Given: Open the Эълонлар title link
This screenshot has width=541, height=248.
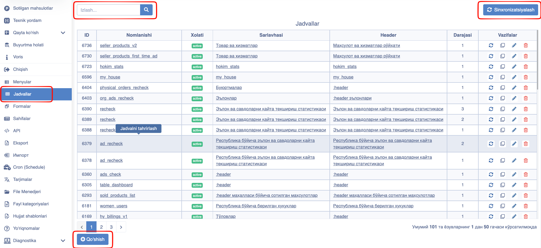Looking at the screenshot, I should pos(226,98).
